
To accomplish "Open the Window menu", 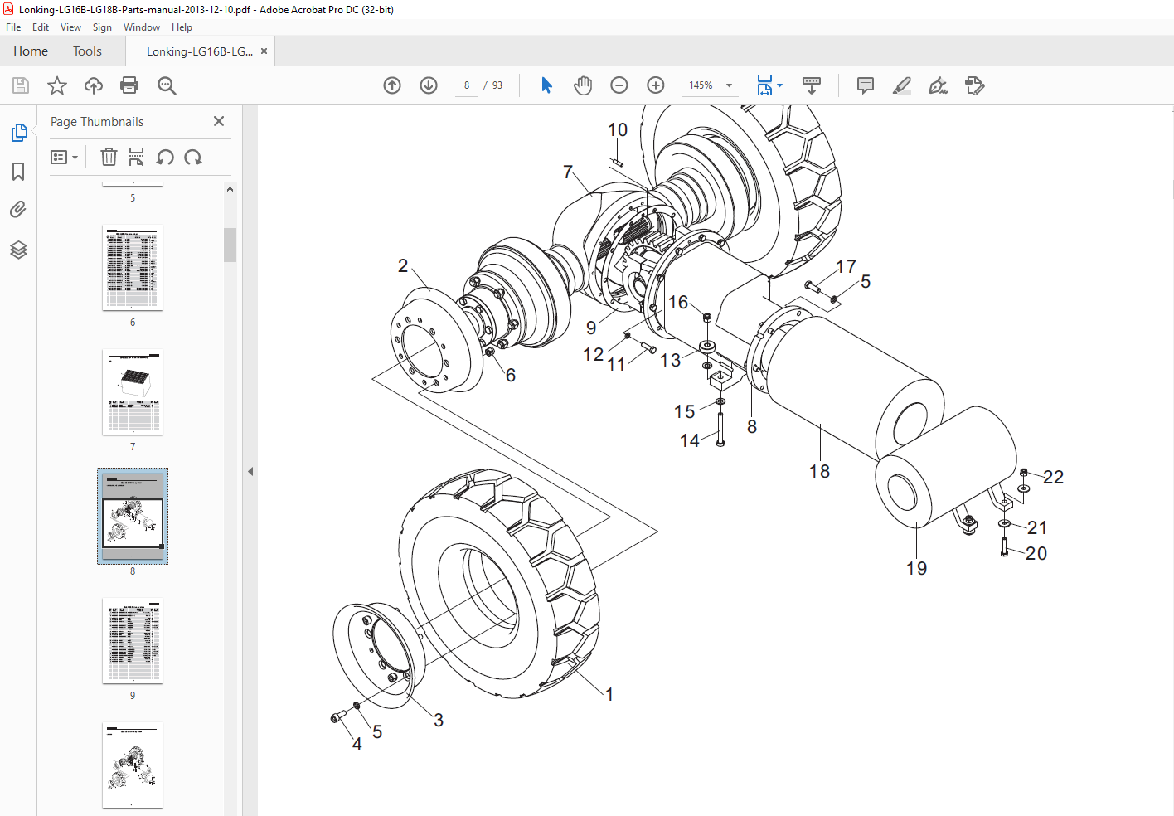I will [142, 27].
